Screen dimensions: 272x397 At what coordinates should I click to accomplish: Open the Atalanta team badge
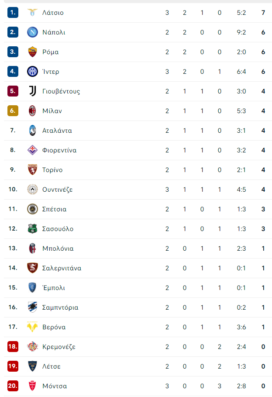(x=32, y=131)
